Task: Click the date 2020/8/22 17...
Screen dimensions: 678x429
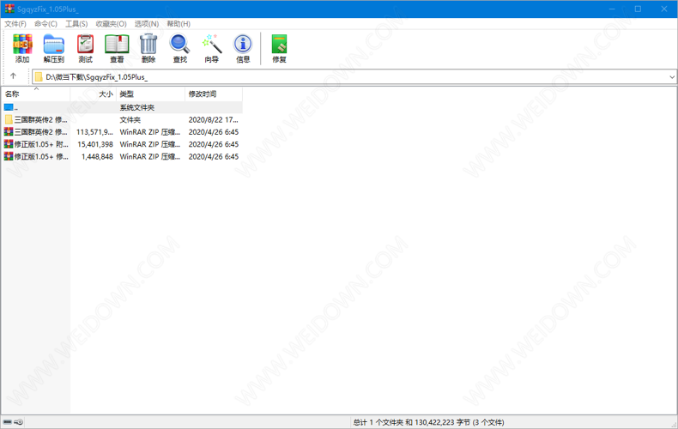Action: coord(213,120)
